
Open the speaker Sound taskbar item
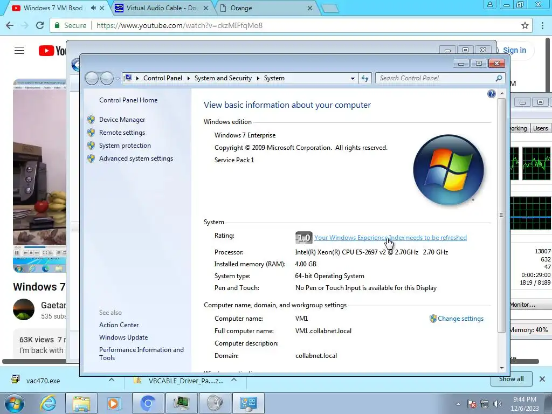point(215,403)
